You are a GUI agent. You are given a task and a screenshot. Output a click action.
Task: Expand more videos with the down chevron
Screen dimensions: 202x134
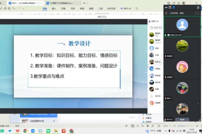[x=182, y=119]
